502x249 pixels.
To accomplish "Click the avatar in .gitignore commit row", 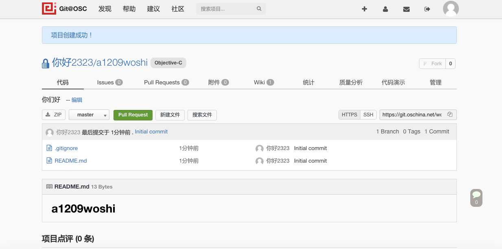I will point(260,149).
